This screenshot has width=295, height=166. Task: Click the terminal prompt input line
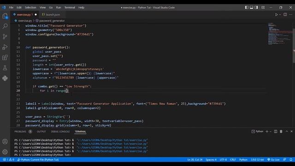coord(43,155)
